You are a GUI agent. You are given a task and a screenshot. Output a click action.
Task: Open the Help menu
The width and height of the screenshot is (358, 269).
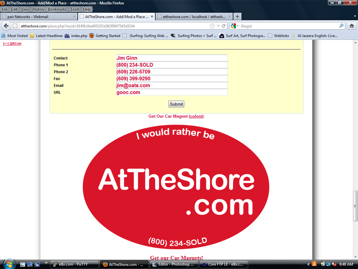coord(87,9)
